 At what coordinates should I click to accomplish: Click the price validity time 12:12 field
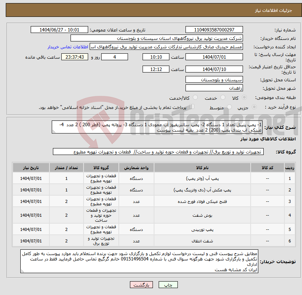pos(156,69)
